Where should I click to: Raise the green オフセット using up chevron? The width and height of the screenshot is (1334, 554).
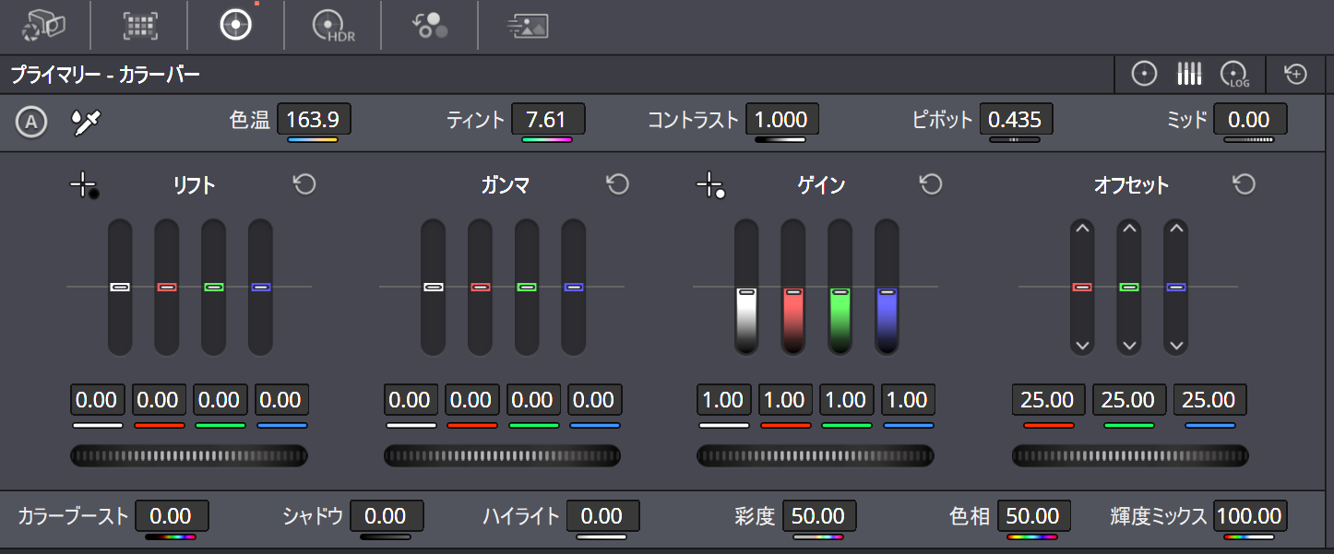[1129, 229]
